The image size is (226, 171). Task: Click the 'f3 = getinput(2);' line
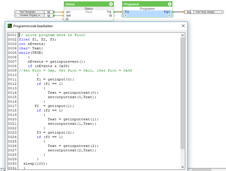55,132
